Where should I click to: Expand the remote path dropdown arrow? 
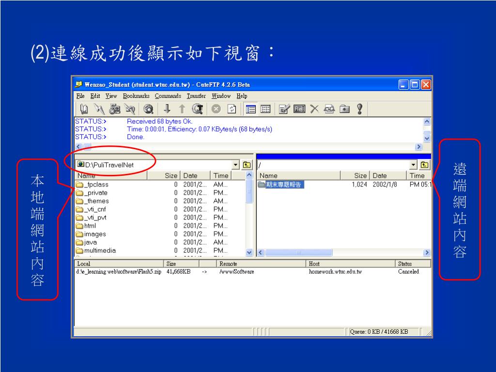coord(413,165)
